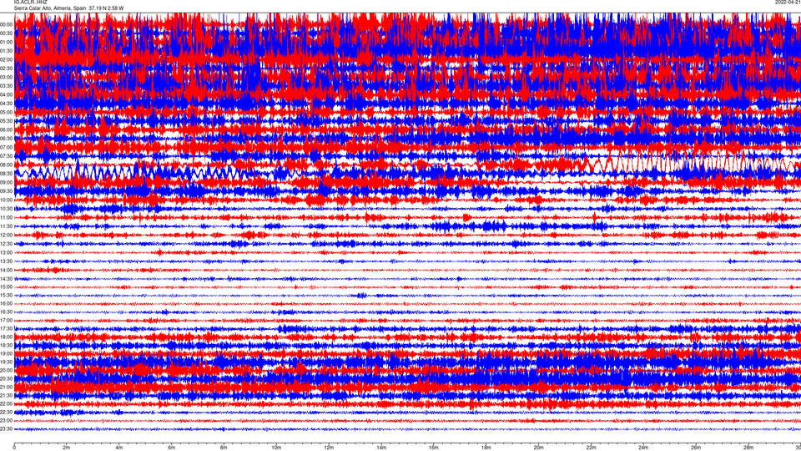Click the 6m tick label on the bottom axis

pos(171,447)
